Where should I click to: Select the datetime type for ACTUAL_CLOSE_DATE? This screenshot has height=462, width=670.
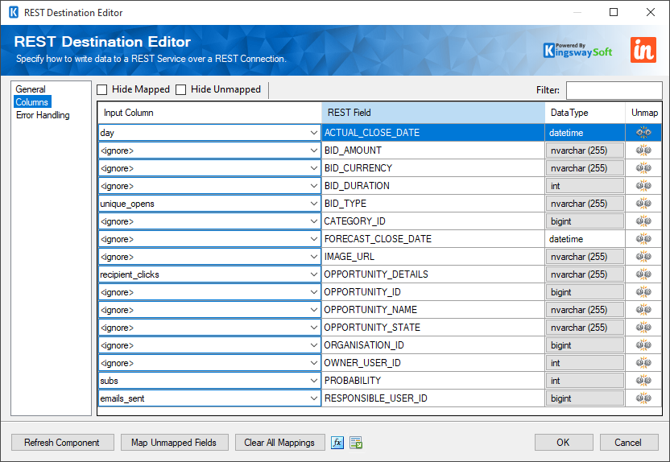pyautogui.click(x=585, y=133)
